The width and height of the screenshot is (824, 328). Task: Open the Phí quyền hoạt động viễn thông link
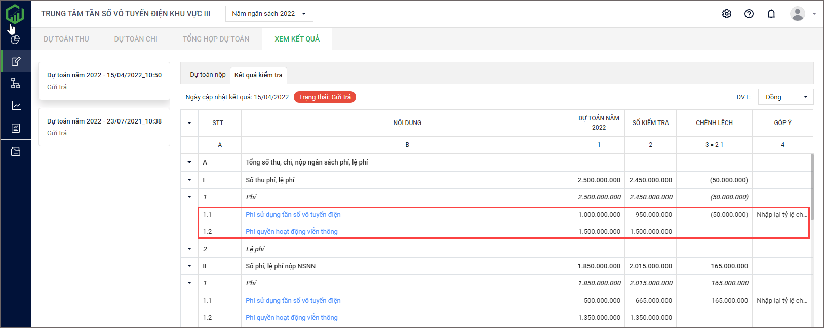click(292, 231)
